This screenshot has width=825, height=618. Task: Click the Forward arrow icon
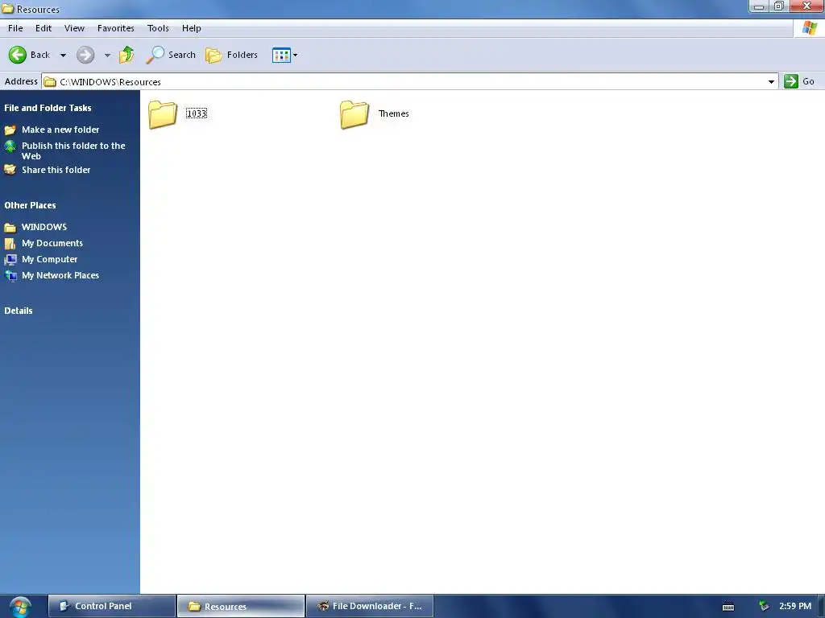coord(85,55)
